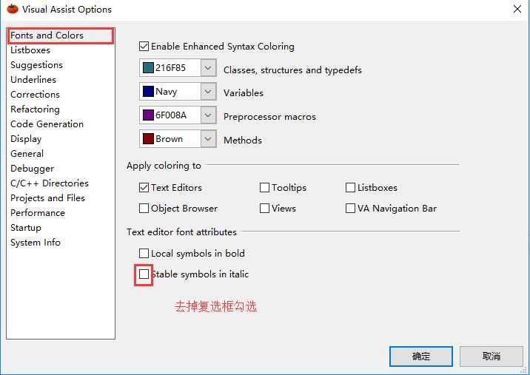The width and height of the screenshot is (530, 375).
Task: Click the Variables label
Action: (x=244, y=93)
